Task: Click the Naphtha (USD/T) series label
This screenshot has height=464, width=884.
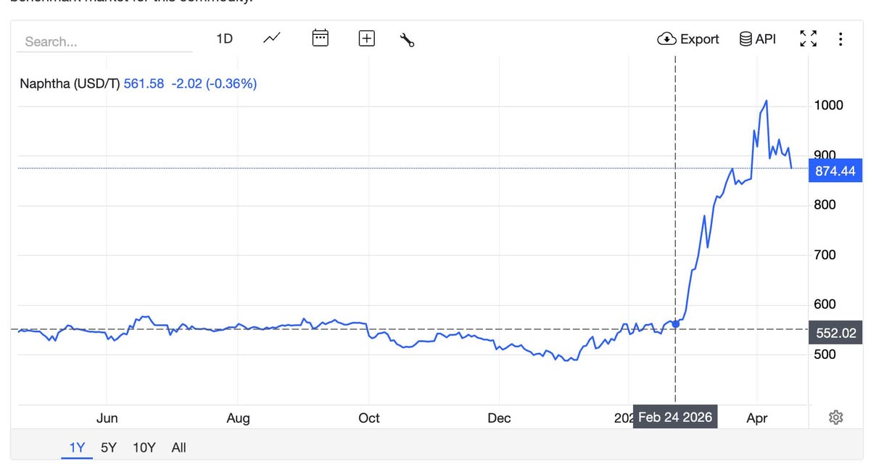Action: (x=70, y=83)
